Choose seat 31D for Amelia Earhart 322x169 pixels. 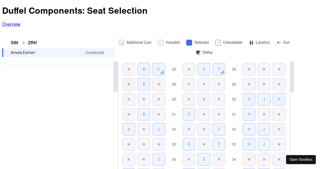[189, 114]
